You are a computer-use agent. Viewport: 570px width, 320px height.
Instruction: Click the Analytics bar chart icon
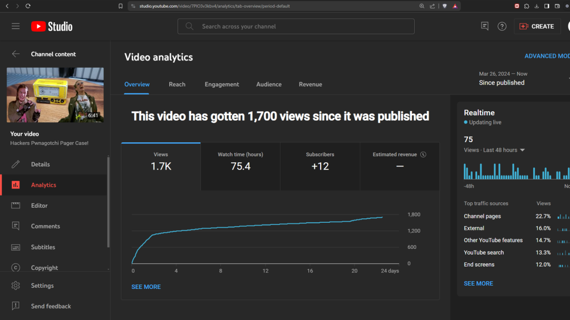[x=15, y=185]
